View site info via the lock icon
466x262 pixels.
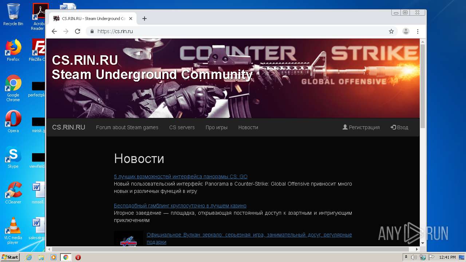[92, 31]
